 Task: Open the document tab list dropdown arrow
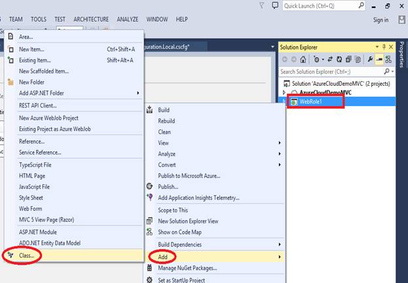[x=272, y=47]
